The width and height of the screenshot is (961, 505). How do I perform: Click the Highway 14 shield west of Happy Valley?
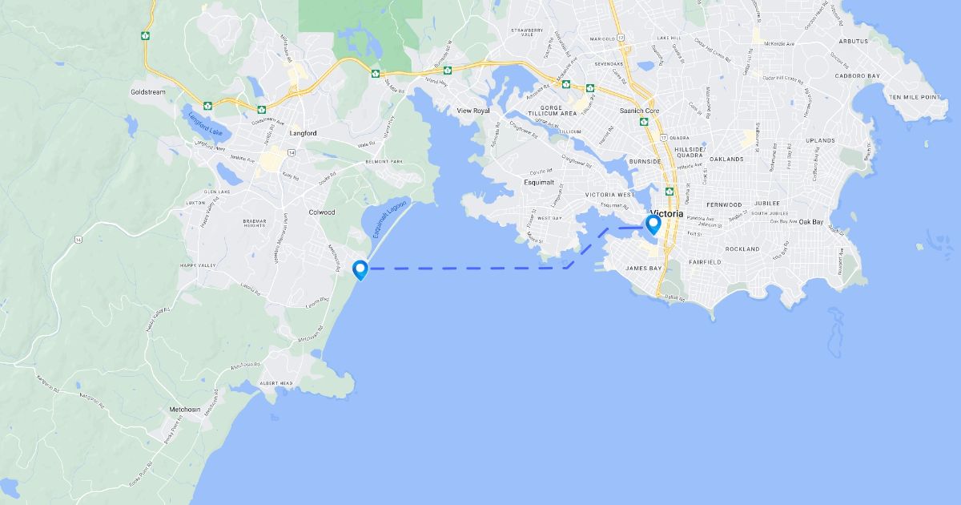77,239
